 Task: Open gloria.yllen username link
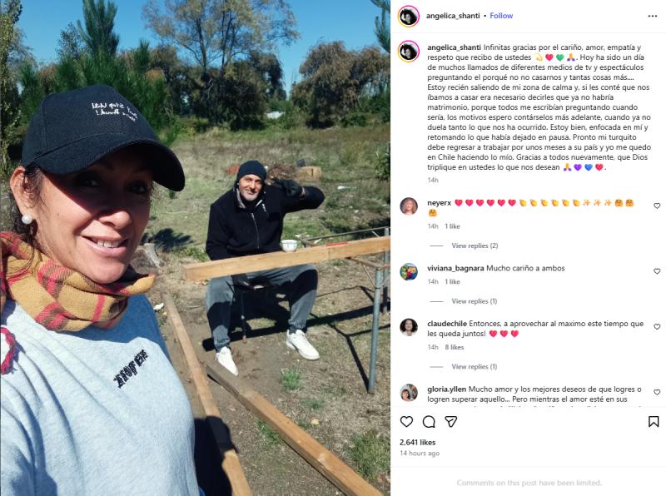point(446,389)
